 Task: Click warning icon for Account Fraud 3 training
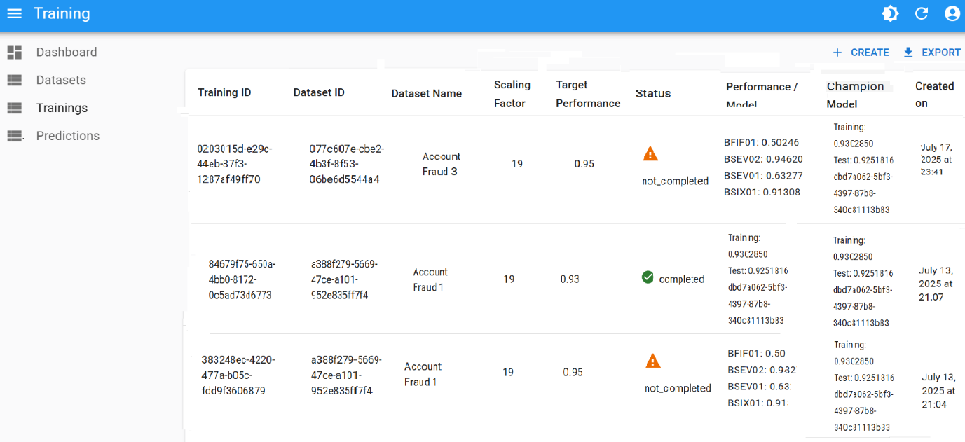650,154
